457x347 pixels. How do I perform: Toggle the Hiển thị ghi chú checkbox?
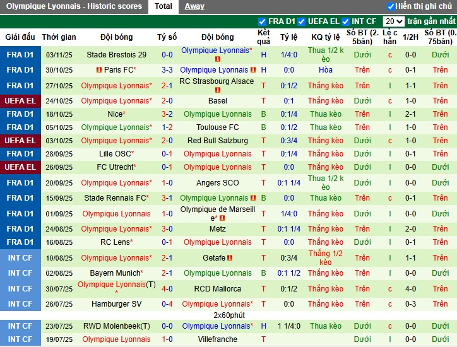[391, 6]
